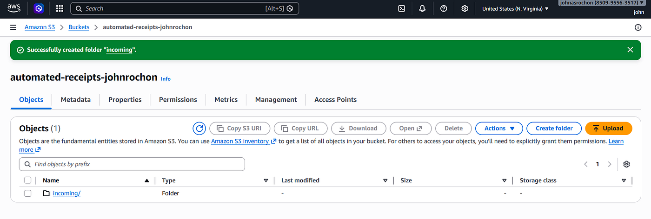Dismiss the success banner with X
Screen dimensions: 651x219
(x=630, y=50)
